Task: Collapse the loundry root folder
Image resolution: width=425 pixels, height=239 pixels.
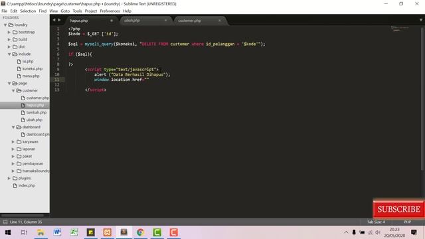Action: pyautogui.click(x=5, y=25)
